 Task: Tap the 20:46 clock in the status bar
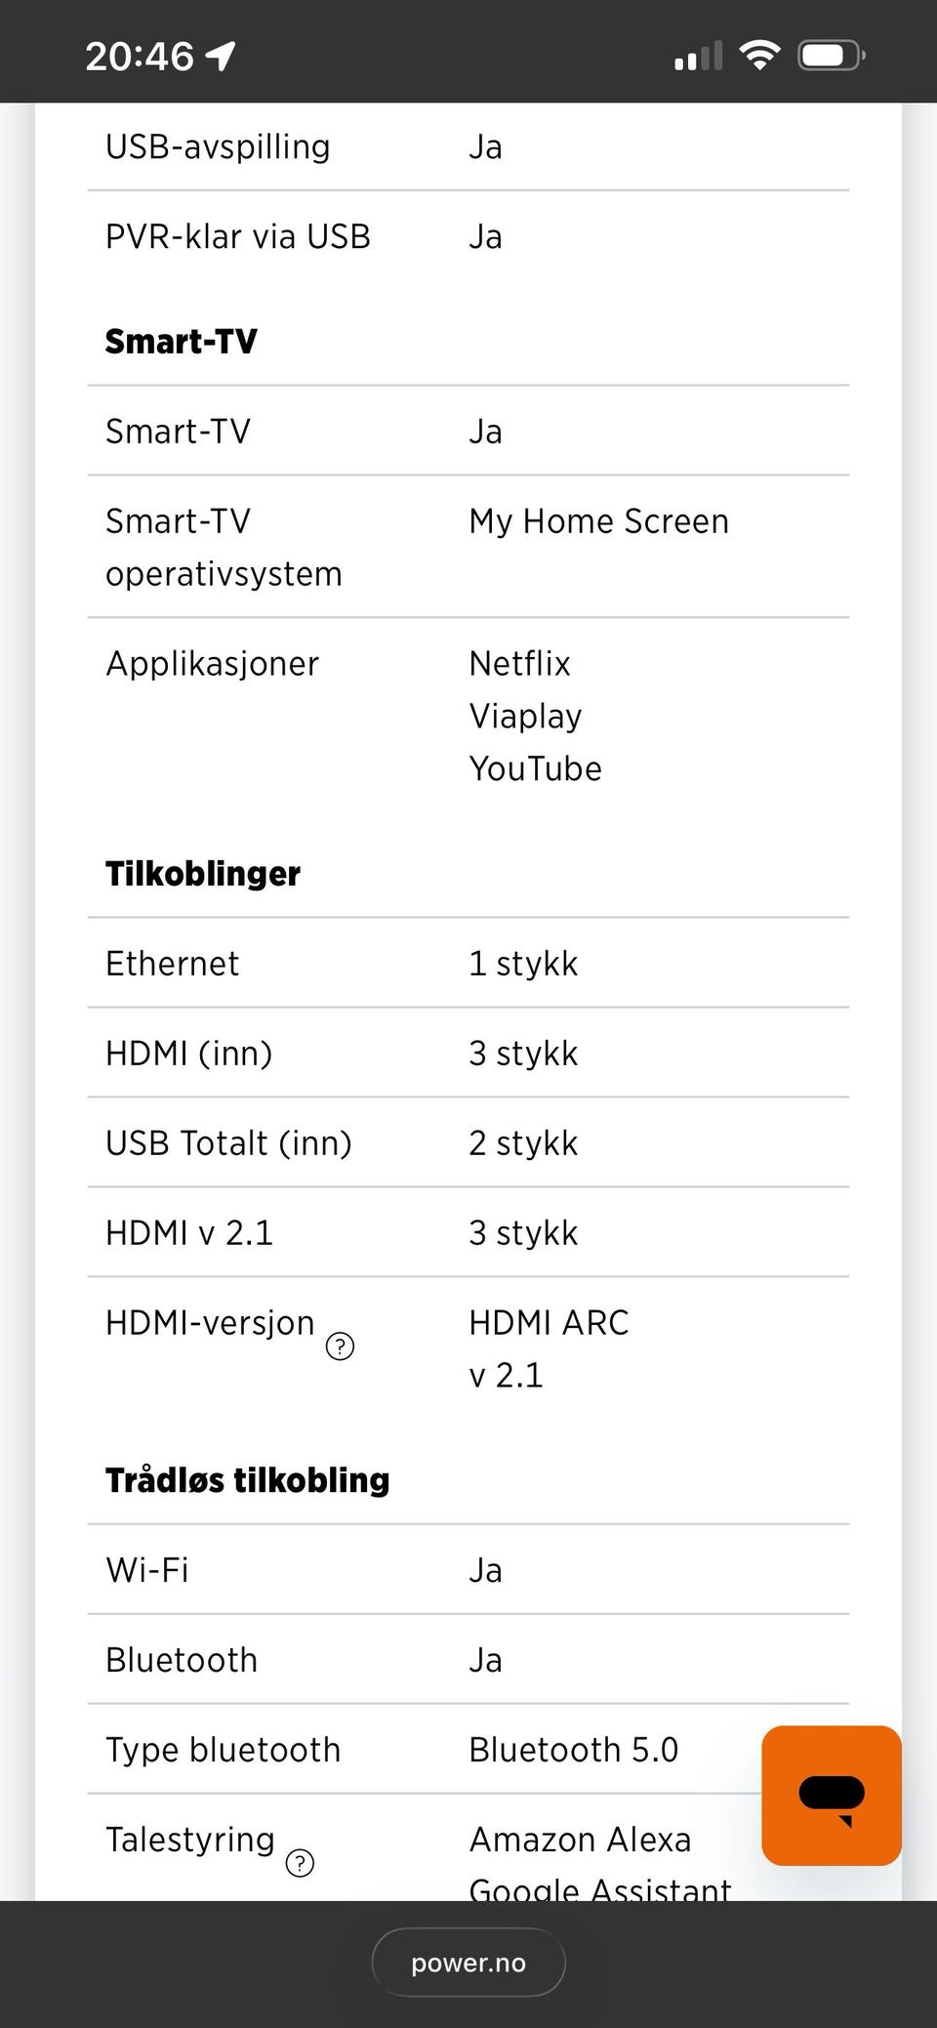140,56
